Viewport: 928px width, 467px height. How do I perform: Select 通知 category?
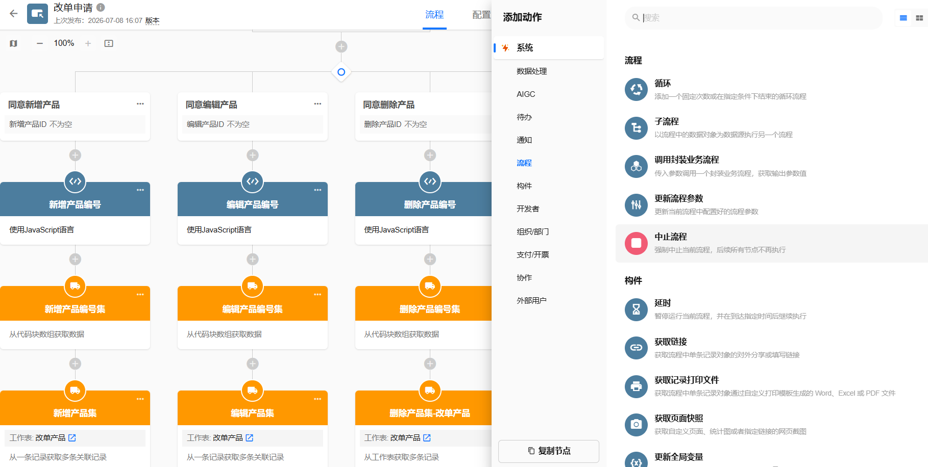point(524,140)
